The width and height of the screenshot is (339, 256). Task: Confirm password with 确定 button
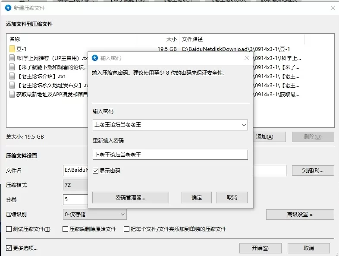click(197, 197)
